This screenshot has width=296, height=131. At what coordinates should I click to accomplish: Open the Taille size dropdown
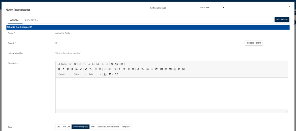[95, 74]
